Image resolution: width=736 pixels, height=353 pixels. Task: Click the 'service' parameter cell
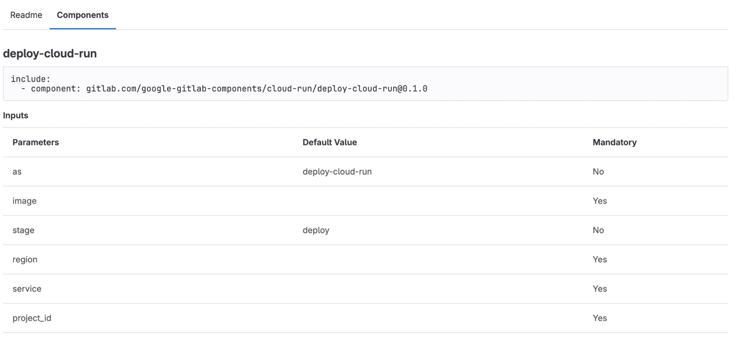pyautogui.click(x=27, y=289)
